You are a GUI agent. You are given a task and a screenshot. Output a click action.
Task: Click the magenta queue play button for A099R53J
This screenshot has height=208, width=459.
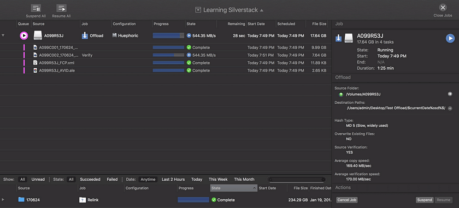pos(24,35)
